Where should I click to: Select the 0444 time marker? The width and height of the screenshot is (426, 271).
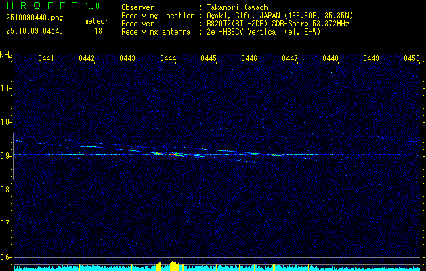(168, 58)
